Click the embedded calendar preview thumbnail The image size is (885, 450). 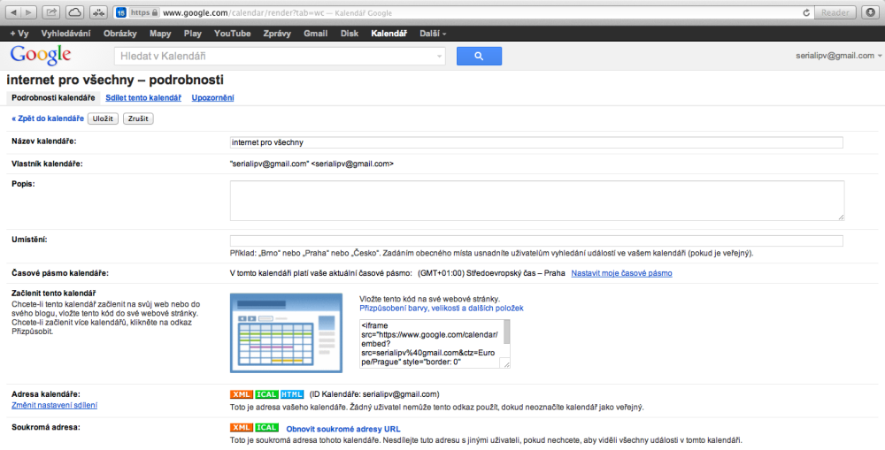286,332
